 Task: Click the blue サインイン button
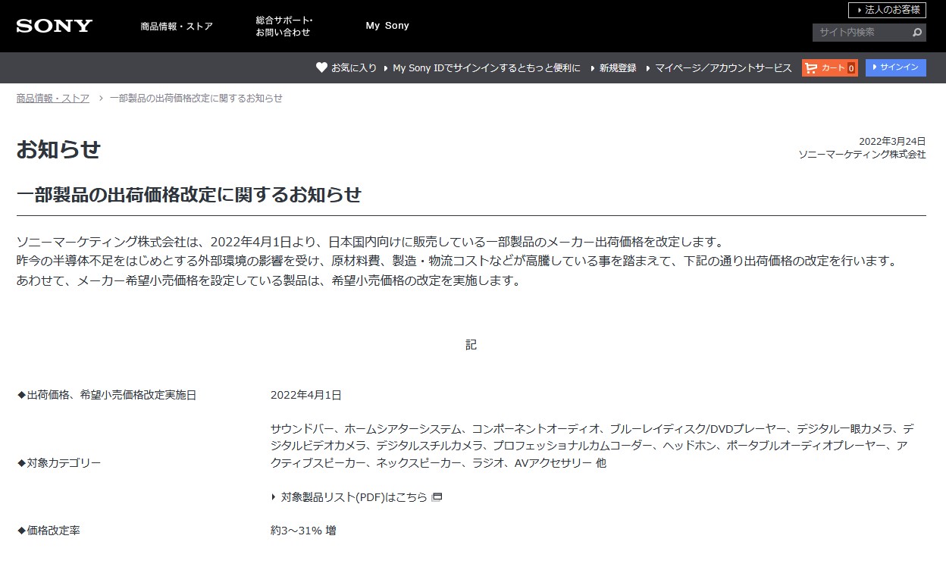[x=896, y=67]
